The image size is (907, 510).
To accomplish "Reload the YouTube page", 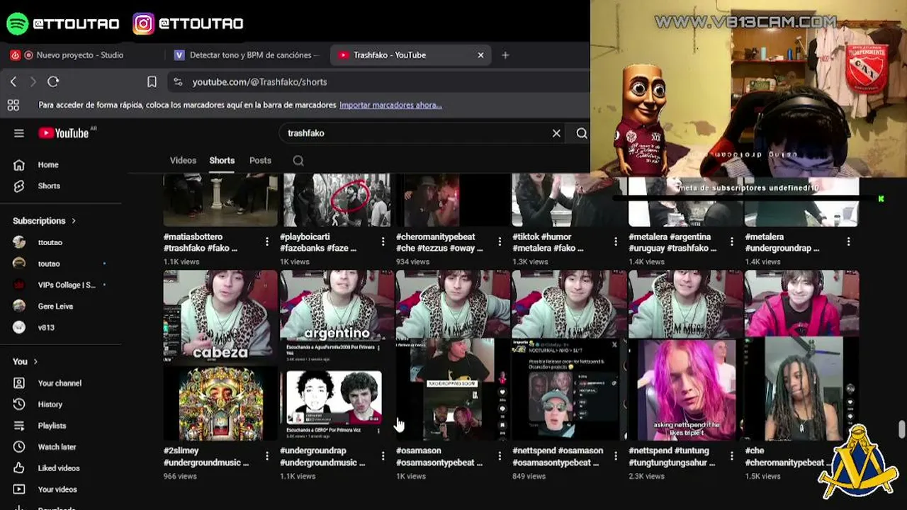I will (x=53, y=82).
